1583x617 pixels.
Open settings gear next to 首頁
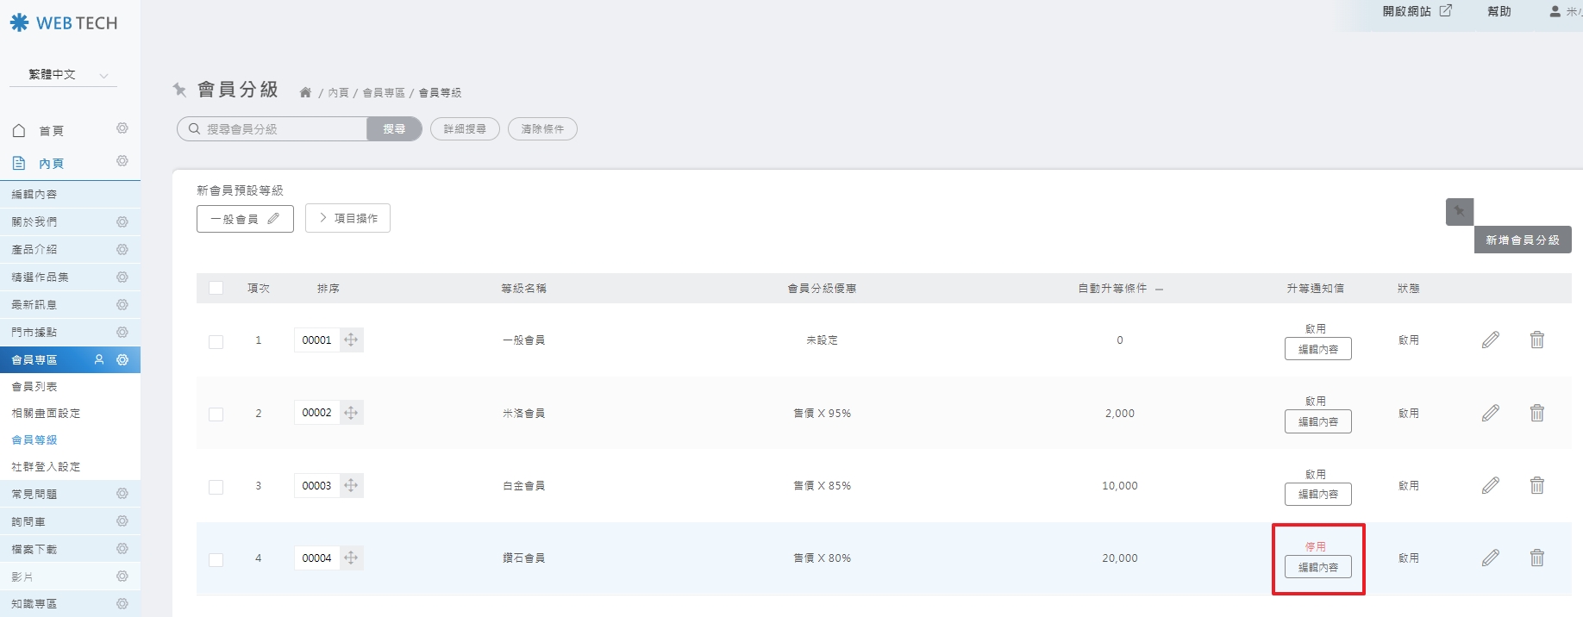[x=122, y=128]
